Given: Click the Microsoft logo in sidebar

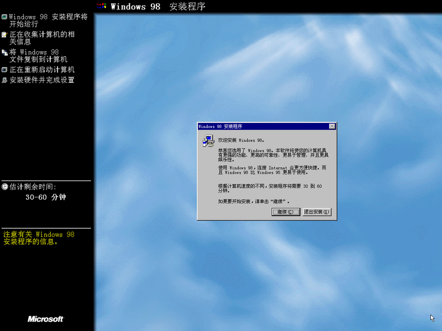Looking at the screenshot, I should 46,319.
